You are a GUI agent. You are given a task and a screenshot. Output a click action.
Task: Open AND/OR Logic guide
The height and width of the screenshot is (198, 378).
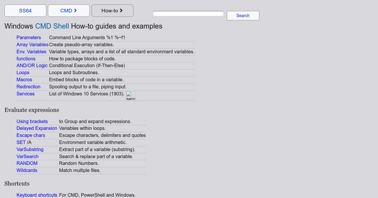click(32, 66)
